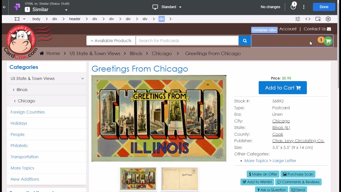Open Chicago breadcrumb link
The width and height of the screenshot is (341, 192).
tap(162, 53)
